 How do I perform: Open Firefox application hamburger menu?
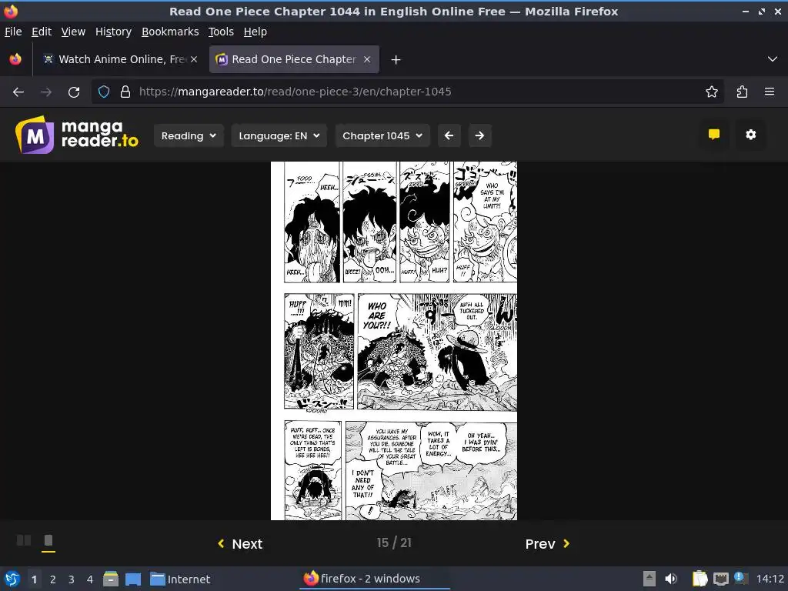click(x=770, y=92)
